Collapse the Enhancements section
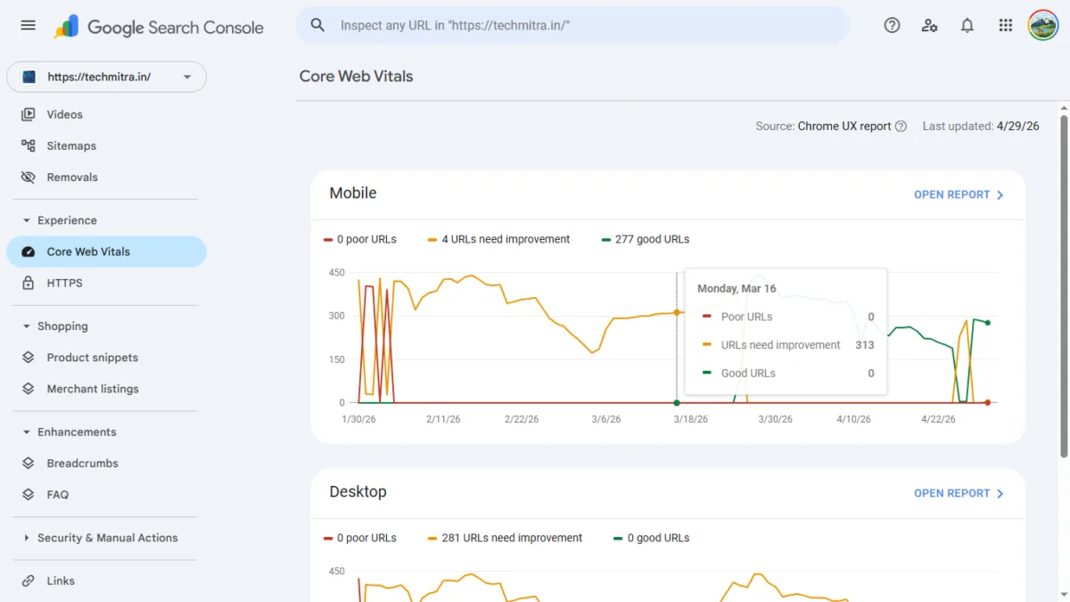Viewport: 1070px width, 602px height. click(x=27, y=432)
